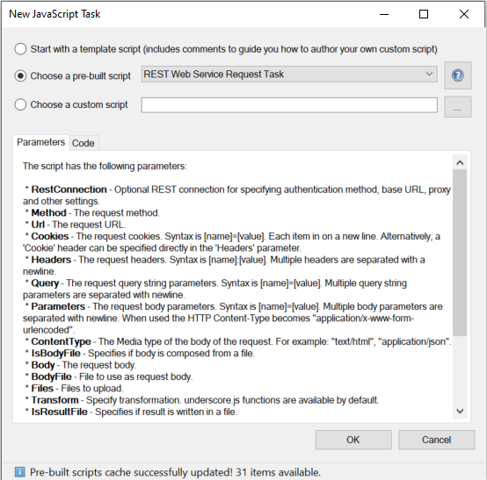
Task: Open the pre-built script dropdown list
Action: click(289, 74)
